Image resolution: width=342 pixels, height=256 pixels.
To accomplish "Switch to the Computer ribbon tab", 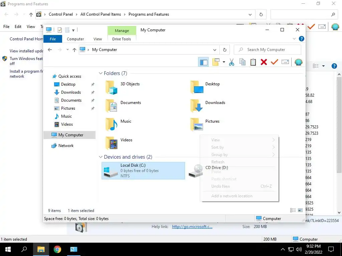I will [x=75, y=39].
